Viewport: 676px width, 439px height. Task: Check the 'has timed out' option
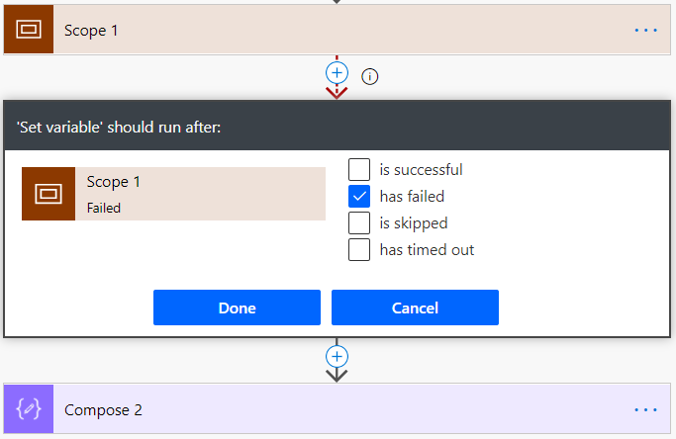[358, 249]
